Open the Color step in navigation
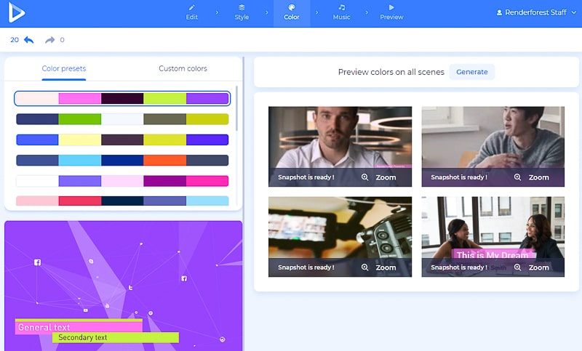 point(291,13)
